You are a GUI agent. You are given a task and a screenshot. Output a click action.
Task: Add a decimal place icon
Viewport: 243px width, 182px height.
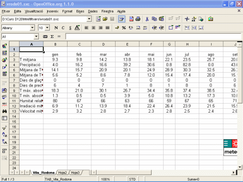tap(138, 28)
